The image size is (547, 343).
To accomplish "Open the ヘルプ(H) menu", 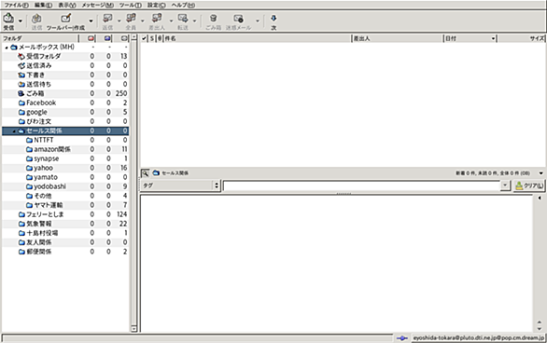I will click(183, 6).
